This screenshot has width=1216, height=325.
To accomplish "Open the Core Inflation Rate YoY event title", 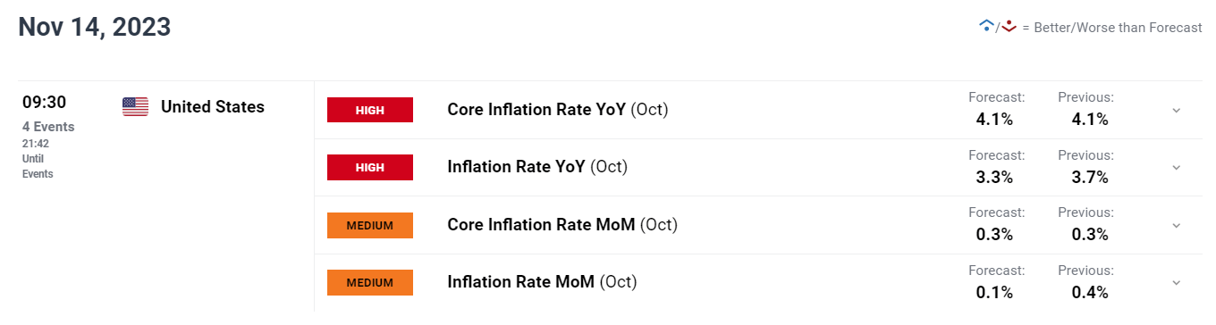I will tap(558, 110).
